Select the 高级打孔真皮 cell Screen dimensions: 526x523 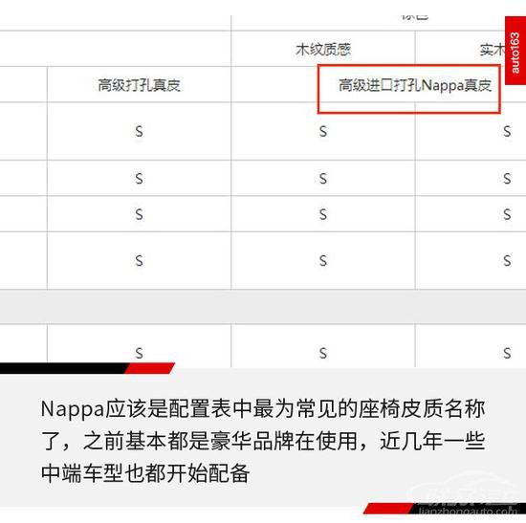(x=139, y=84)
